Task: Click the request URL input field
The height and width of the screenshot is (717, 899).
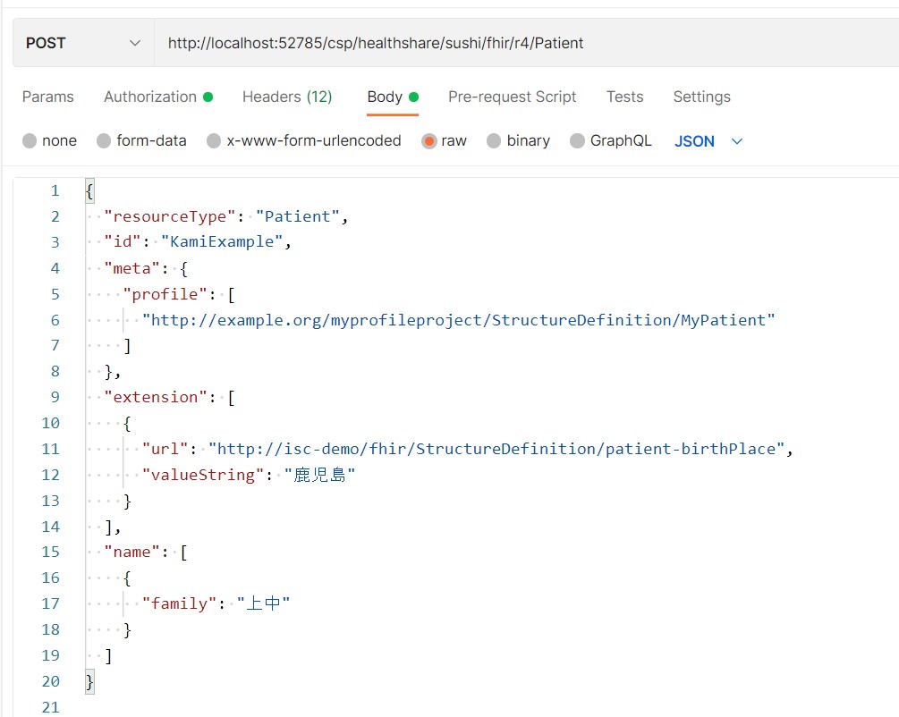Action: click(519, 43)
